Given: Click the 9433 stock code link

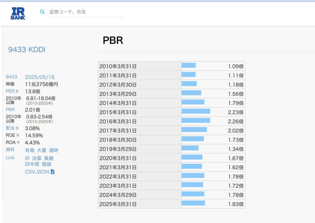Looking at the screenshot, I should (11, 77).
